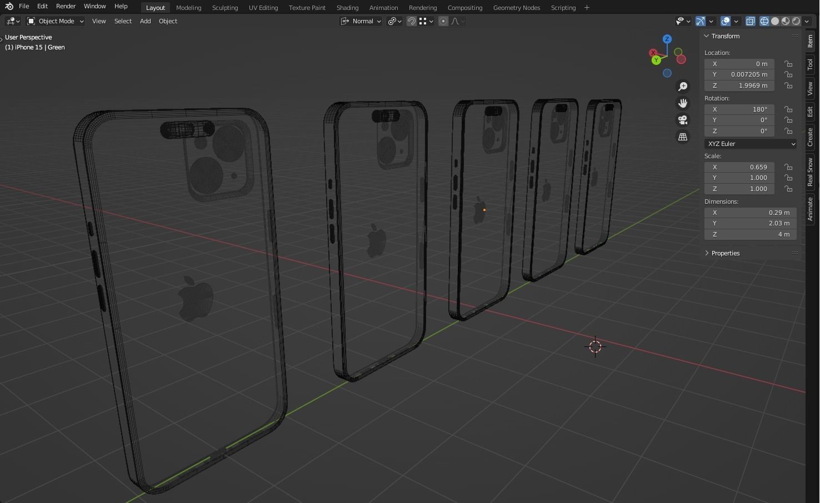This screenshot has width=820, height=503.
Task: Open the pivot point link icon menu
Action: pyautogui.click(x=394, y=21)
